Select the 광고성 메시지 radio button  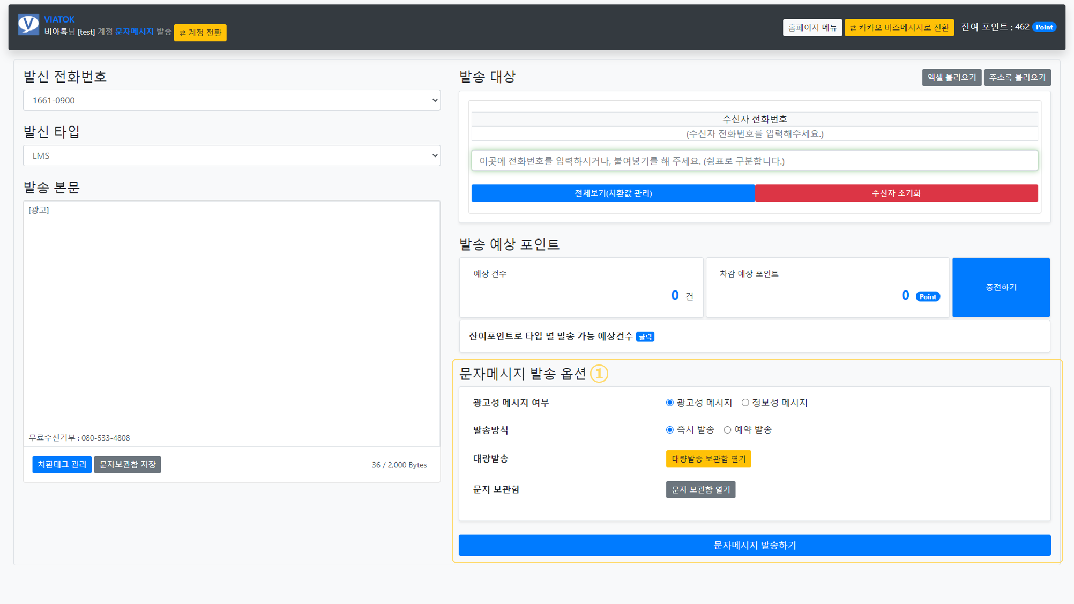point(669,402)
